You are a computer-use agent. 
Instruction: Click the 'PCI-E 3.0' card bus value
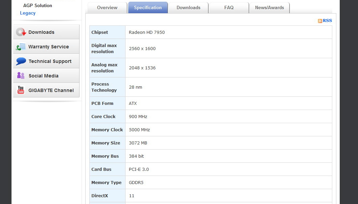pos(139,169)
